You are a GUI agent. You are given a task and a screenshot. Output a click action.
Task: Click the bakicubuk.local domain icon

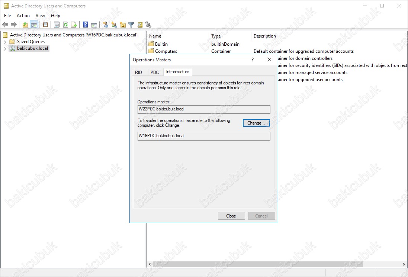pos(12,48)
